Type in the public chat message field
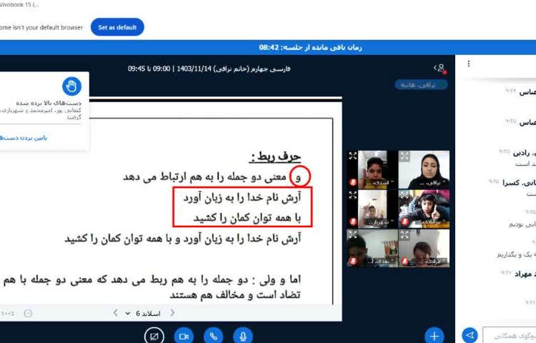This screenshot has width=536, height=343. pyautogui.click(x=509, y=334)
